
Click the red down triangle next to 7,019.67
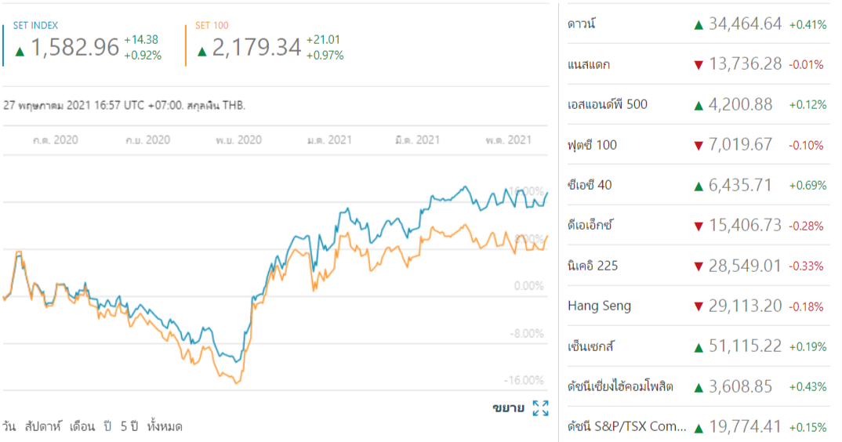tap(698, 145)
